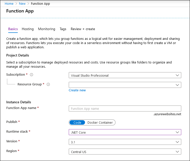190x161 pixels.
Task: Open the Monitoring tab
Action: coord(46,29)
